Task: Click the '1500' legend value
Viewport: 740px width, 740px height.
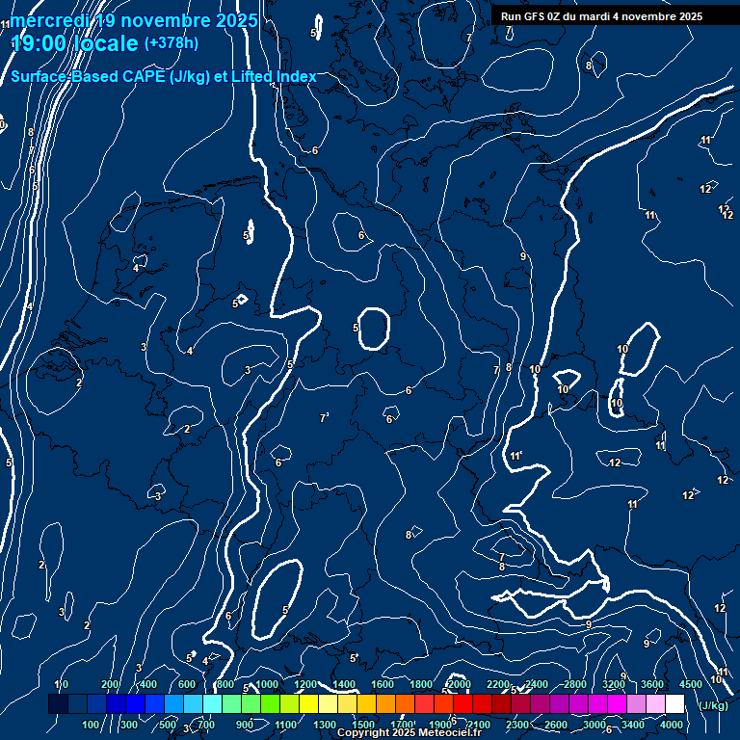Action: (363, 725)
